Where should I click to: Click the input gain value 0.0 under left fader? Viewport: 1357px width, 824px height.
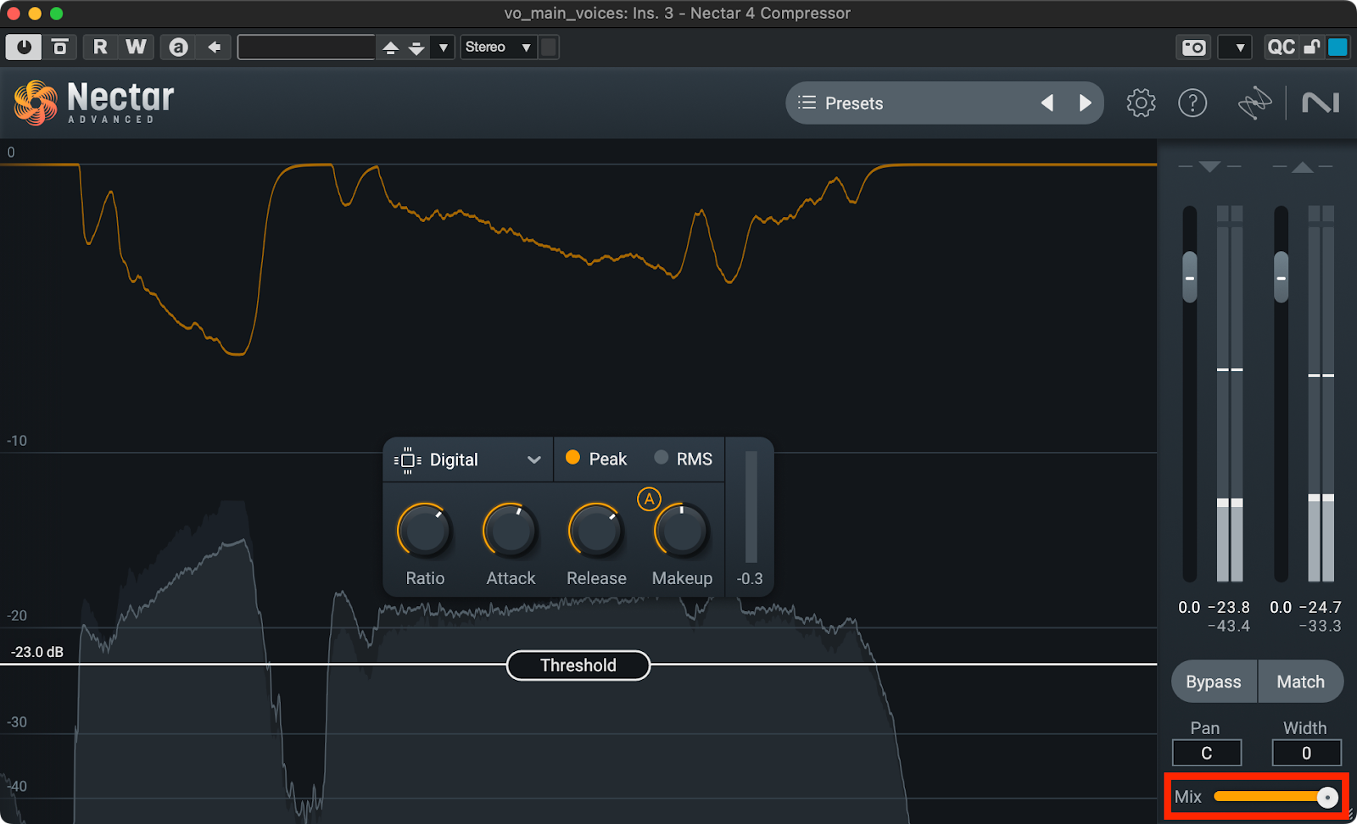click(1189, 608)
